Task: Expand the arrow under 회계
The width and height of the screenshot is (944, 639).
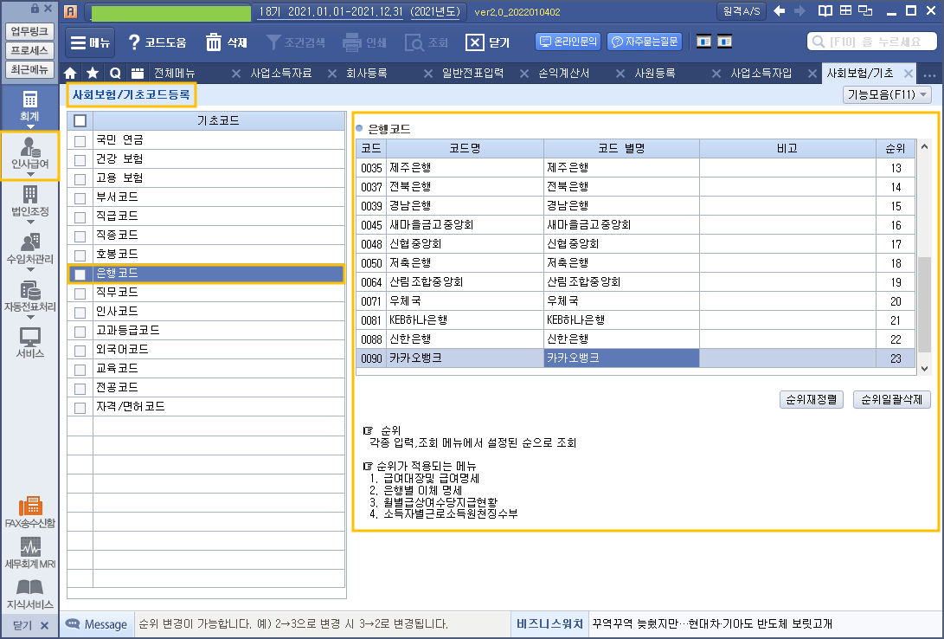Action: pyautogui.click(x=30, y=127)
